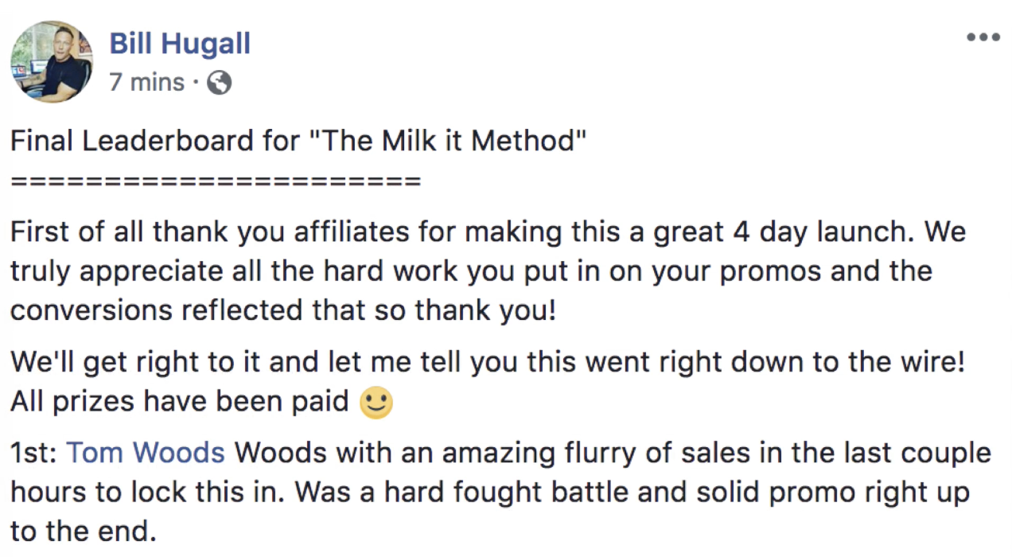The width and height of the screenshot is (1012, 557).
Task: Click the 'Final Leaderboard for' title line
Action: click(298, 141)
